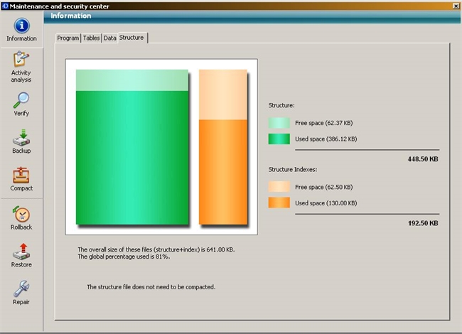Viewport: 462px width, 334px height.
Task: Switch to the Program tab
Action: click(68, 38)
